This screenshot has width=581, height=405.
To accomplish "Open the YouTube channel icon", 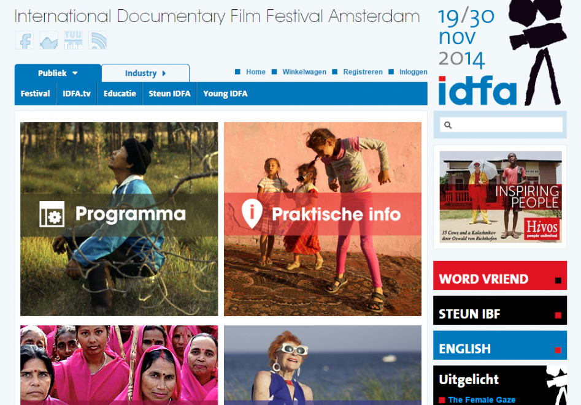I will (73, 40).
